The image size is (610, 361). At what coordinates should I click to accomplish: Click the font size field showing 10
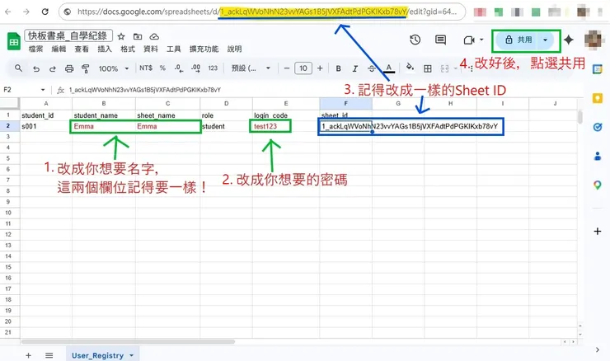click(x=303, y=68)
